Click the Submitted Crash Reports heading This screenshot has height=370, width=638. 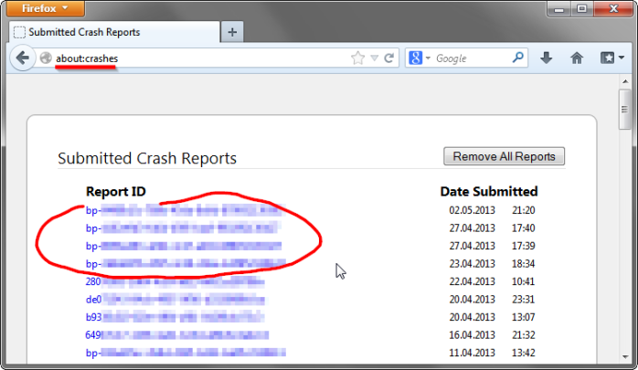[x=147, y=158]
